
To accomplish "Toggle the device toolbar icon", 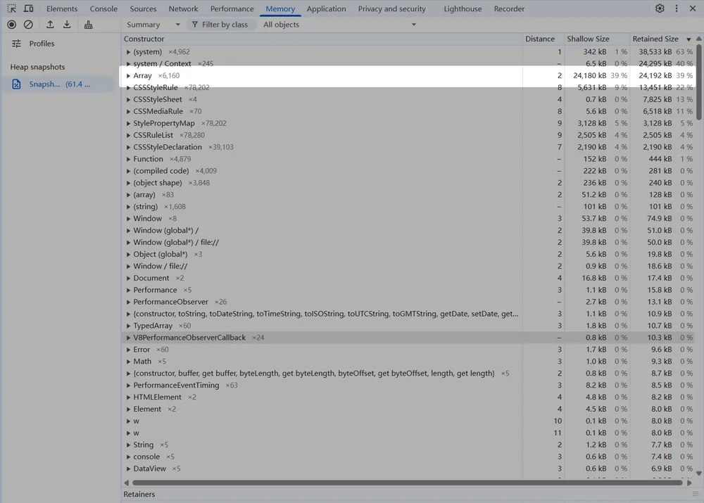I will [x=28, y=8].
